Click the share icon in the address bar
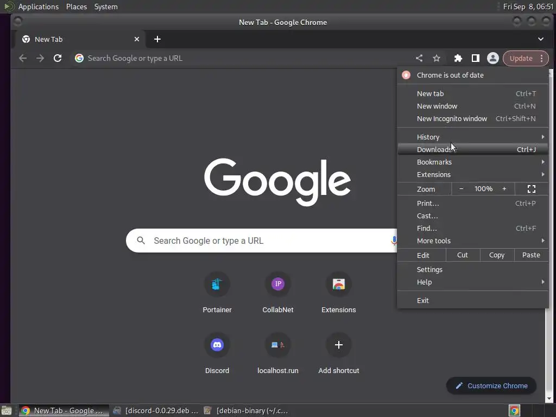Viewport: 556px width, 417px height. coord(419,58)
